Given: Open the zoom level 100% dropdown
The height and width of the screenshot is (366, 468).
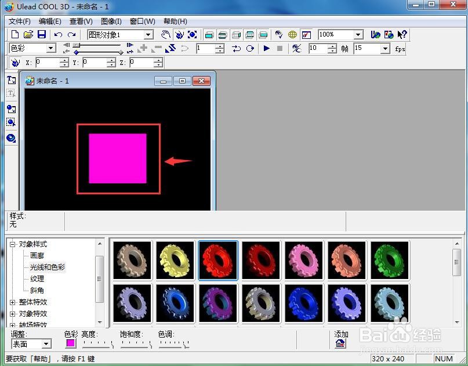Looking at the screenshot, I should point(358,35).
